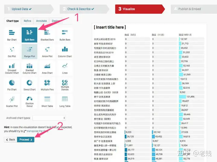217x162 pixels.
Task: Click the 20,142 bar value
Action: (157, 132)
